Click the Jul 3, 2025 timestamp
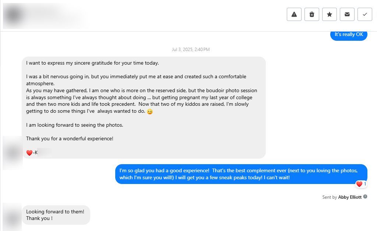The image size is (377, 231). pos(191,50)
